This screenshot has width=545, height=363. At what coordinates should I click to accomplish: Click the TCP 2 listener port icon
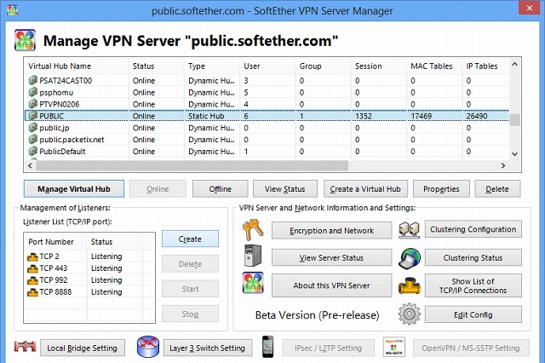pyautogui.click(x=32, y=257)
